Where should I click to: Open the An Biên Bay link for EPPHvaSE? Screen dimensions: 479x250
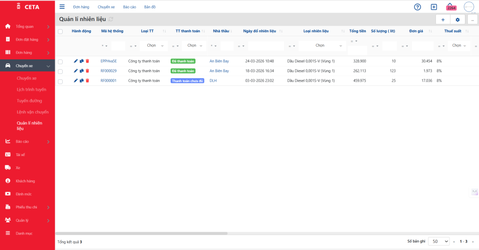219,61
